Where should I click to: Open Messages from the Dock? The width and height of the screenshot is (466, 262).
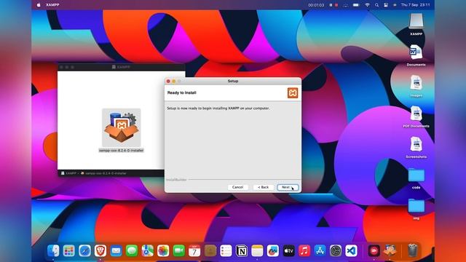[x=132, y=250]
